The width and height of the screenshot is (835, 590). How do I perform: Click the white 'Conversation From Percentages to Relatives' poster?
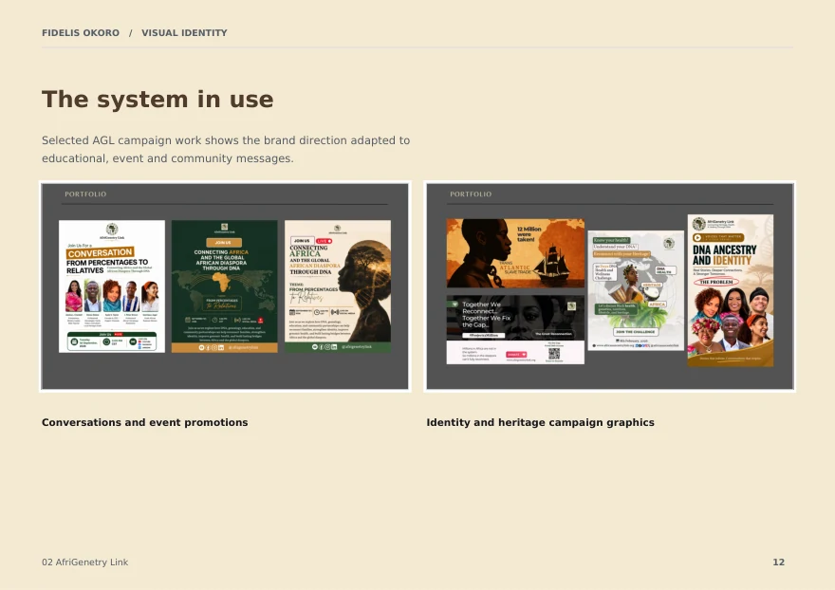(112, 286)
